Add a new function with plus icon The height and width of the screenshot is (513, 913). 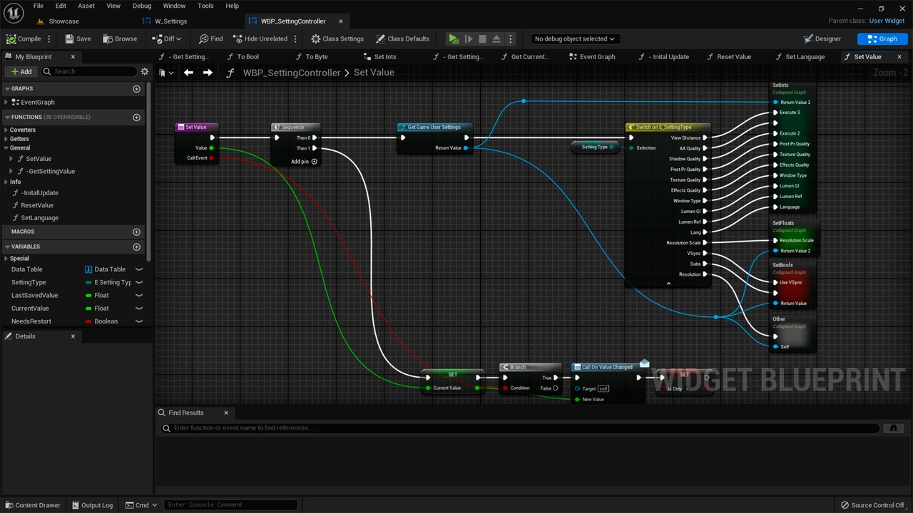pos(137,117)
